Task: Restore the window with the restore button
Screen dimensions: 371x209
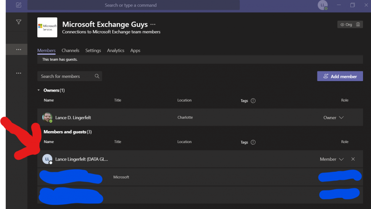Action: (353, 5)
